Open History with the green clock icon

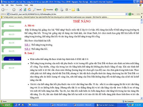[56, 9]
